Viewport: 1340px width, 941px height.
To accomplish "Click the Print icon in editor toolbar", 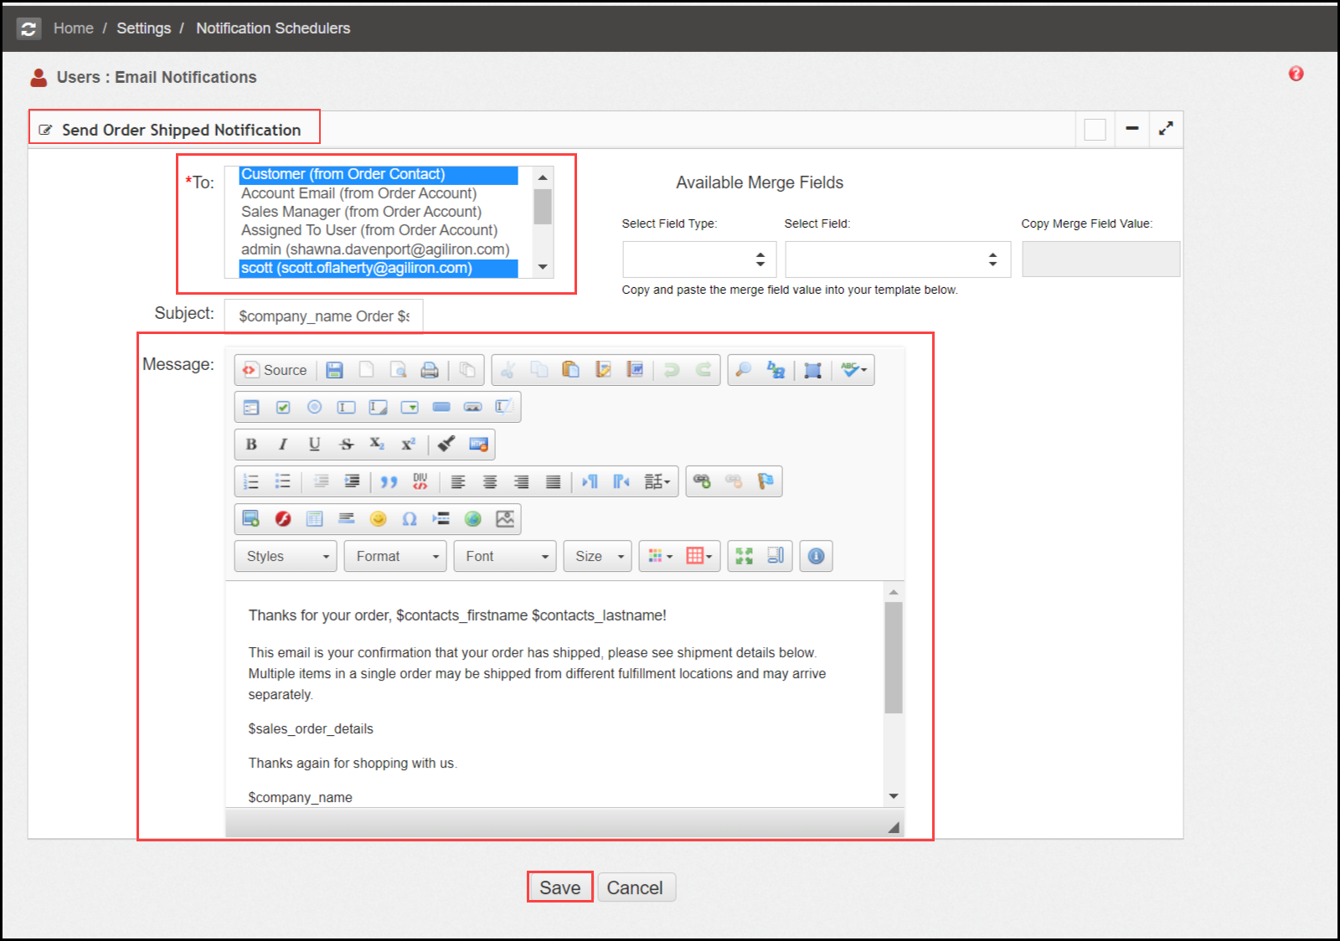I will [x=430, y=370].
